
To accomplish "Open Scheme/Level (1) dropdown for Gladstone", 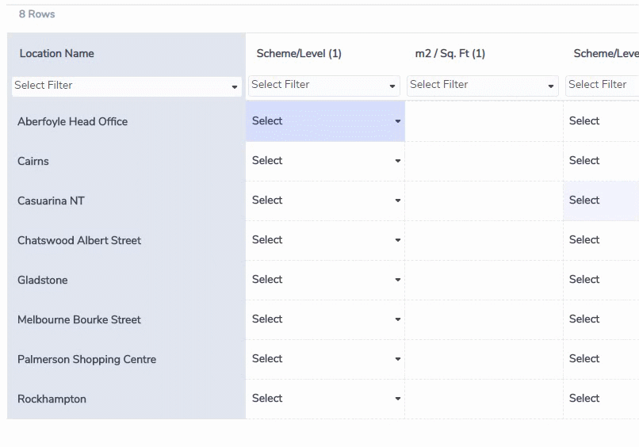I will tap(325, 279).
